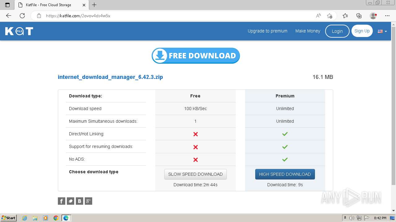This screenshot has height=222, width=396.
Task: Open browser profile avatar
Action: click(x=373, y=16)
